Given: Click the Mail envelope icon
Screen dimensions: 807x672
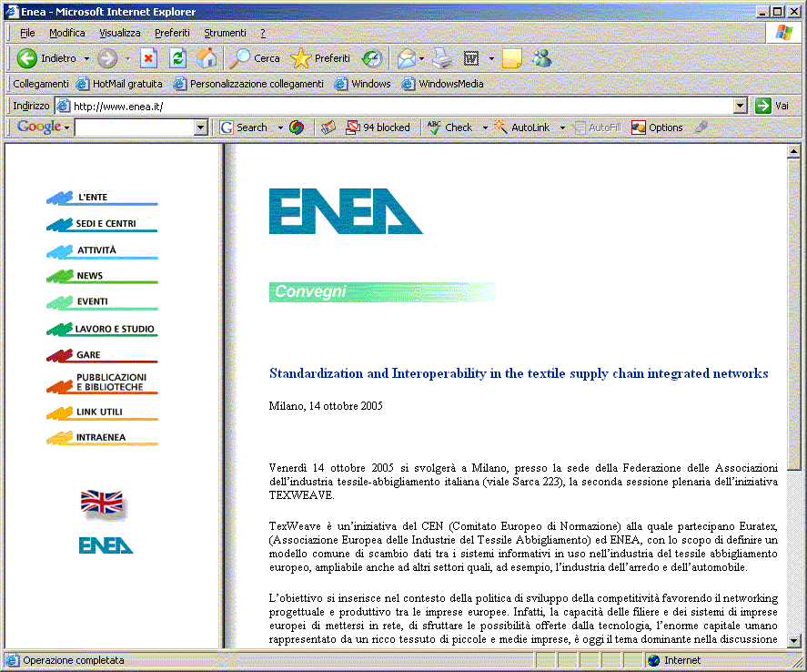Looking at the screenshot, I should (406, 58).
